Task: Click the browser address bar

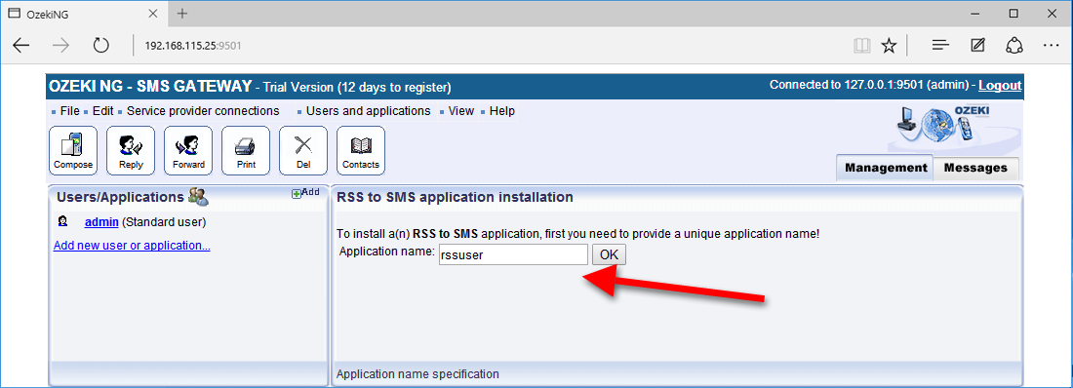Action: (x=479, y=46)
